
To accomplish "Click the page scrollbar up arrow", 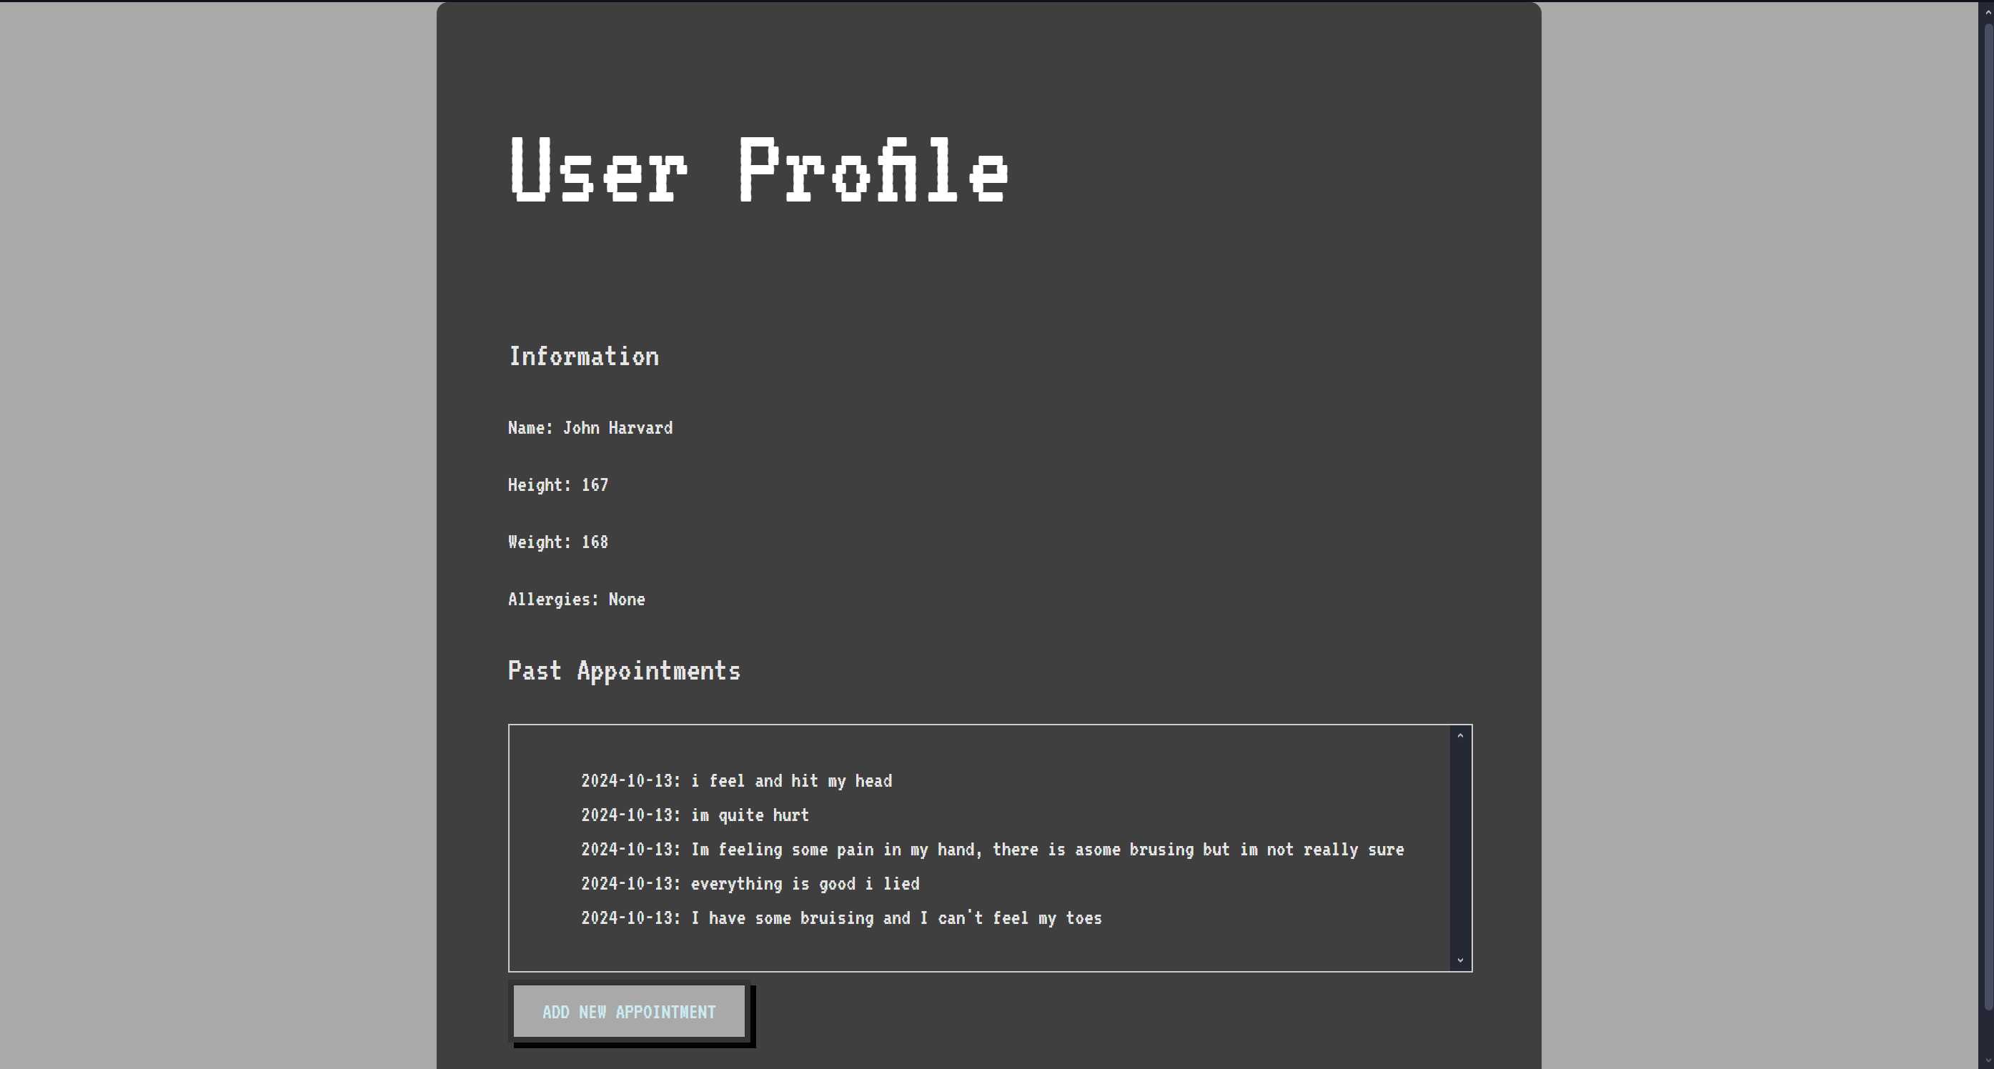I will click(x=1986, y=11).
